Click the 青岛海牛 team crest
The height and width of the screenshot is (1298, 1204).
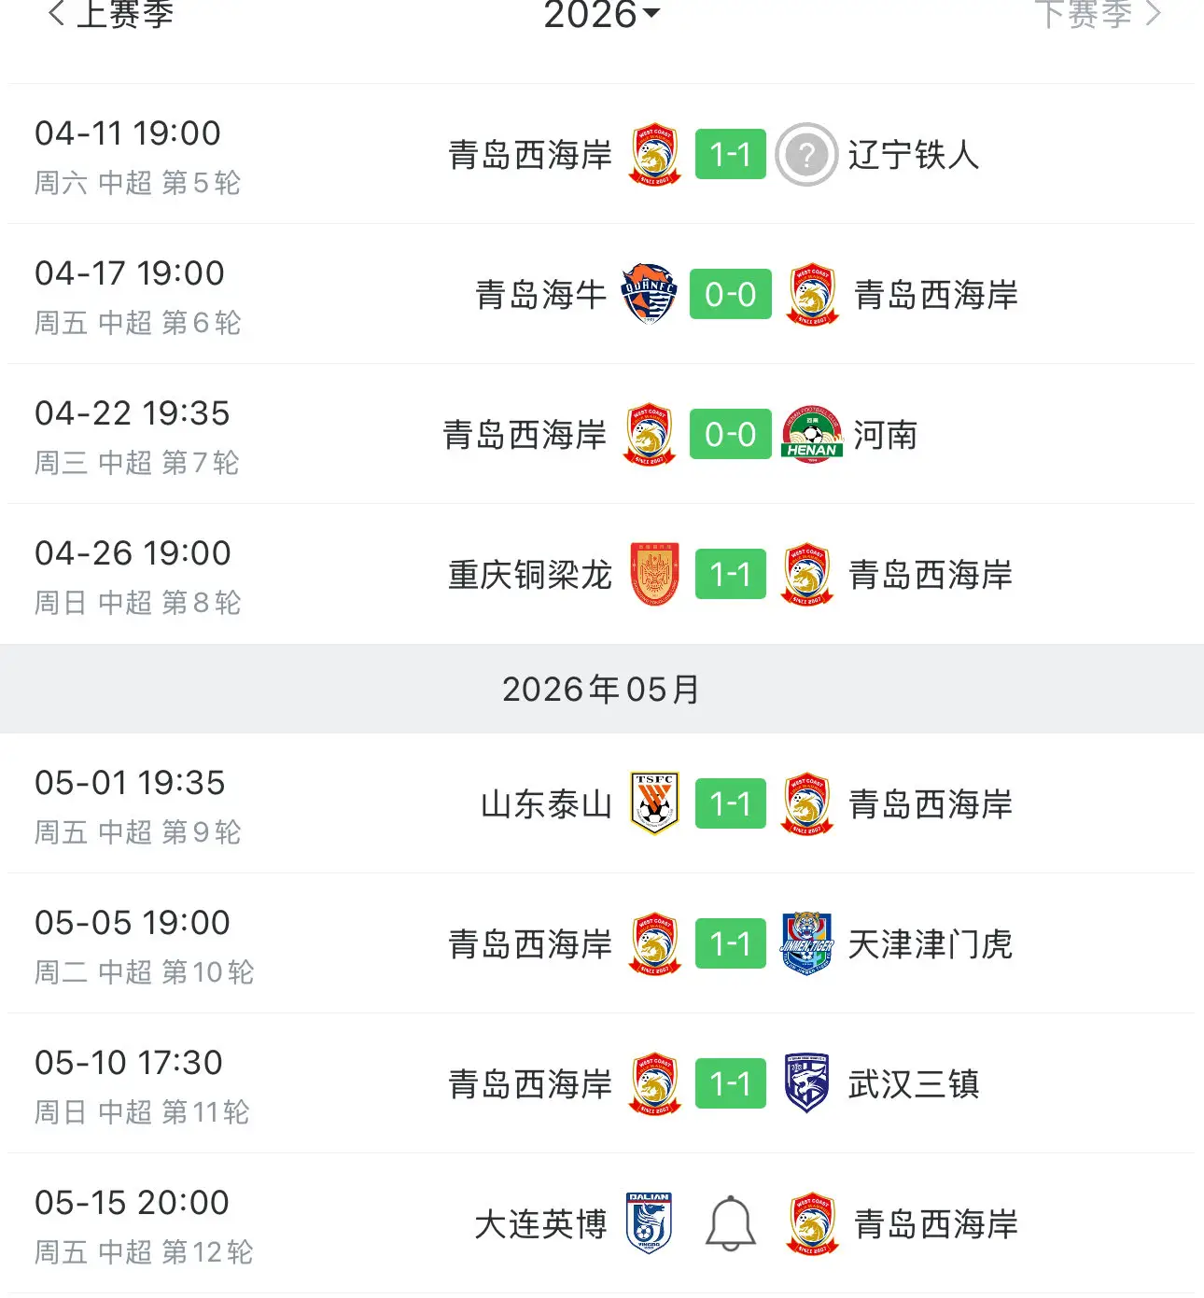coord(649,294)
